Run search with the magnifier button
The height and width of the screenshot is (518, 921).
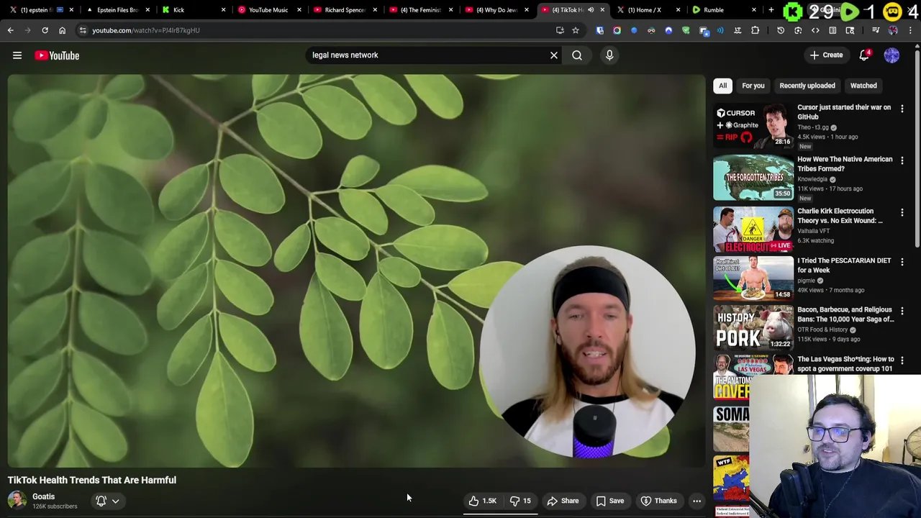(x=577, y=55)
